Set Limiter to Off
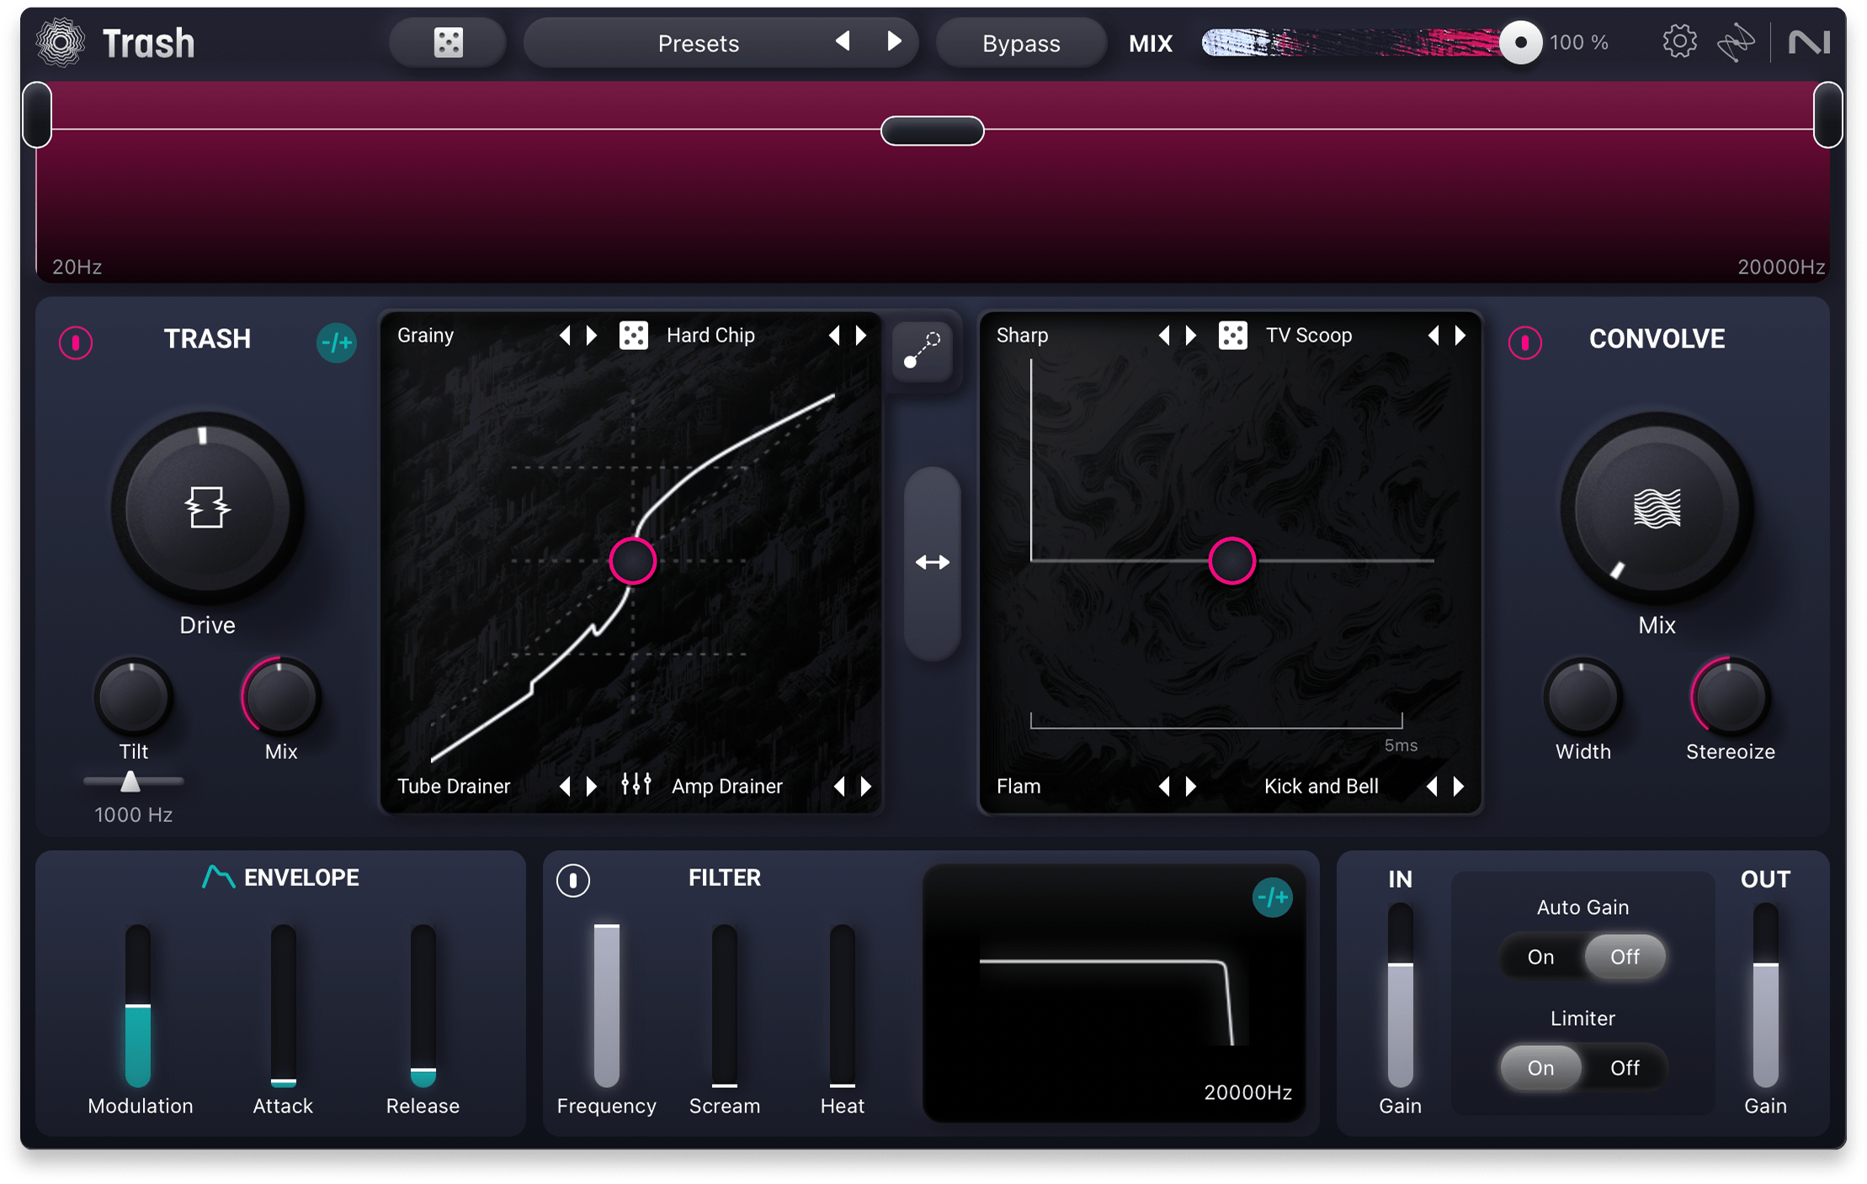Screen dimensions: 1867x1184 [x=1624, y=1068]
